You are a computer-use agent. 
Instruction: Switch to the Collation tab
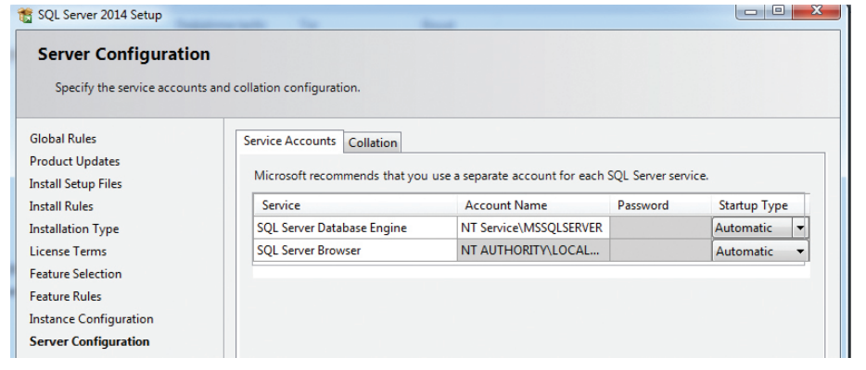(x=373, y=142)
